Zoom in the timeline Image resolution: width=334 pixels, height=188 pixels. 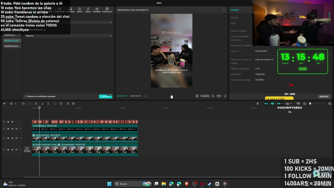330,104
